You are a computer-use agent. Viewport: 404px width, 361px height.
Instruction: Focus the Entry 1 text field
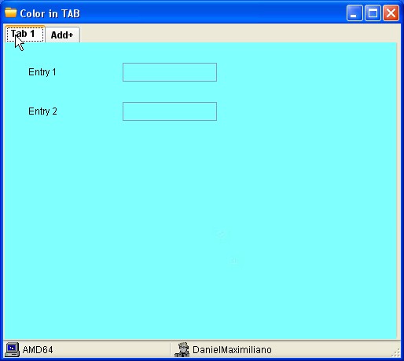170,72
